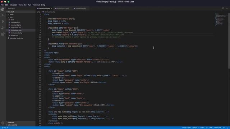This screenshot has height=129, width=230.
Task: Open the View menu
Action: pyautogui.click(x=20, y=5)
